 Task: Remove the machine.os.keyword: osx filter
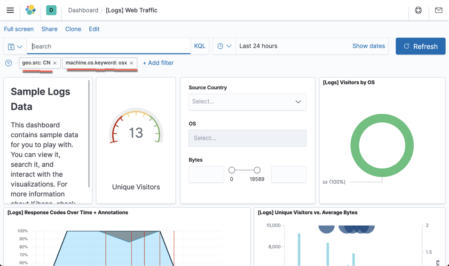click(132, 63)
